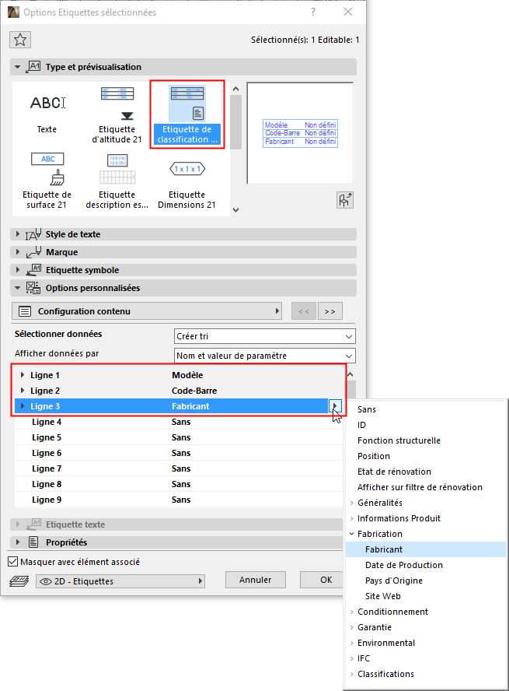Choose ID in popup menu
The width and height of the screenshot is (509, 691).
pyautogui.click(x=361, y=425)
